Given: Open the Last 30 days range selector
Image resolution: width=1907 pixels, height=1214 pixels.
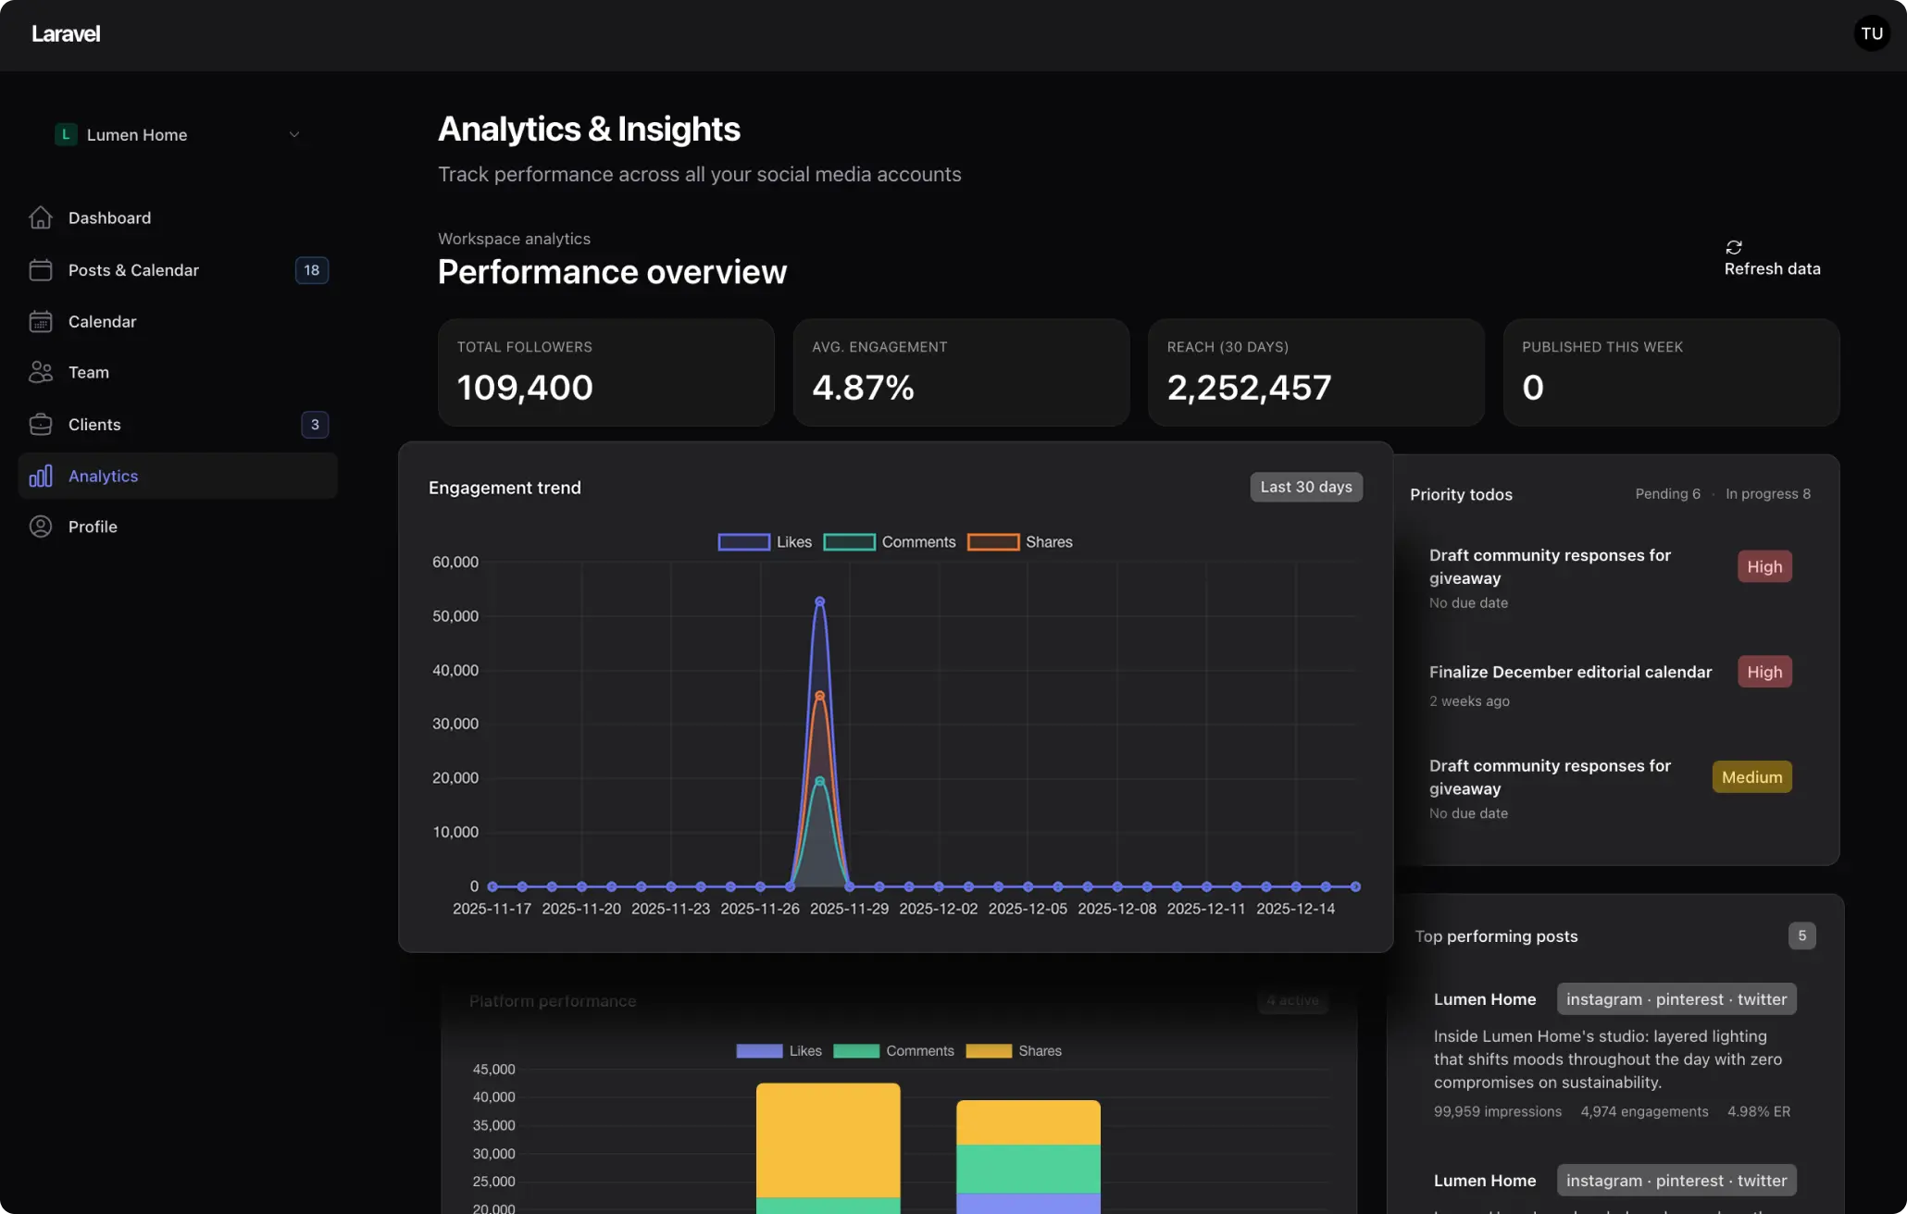Looking at the screenshot, I should 1305,487.
